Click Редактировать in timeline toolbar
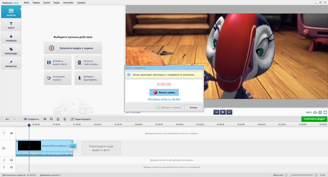This screenshot has width=328, height=177. click(81, 119)
